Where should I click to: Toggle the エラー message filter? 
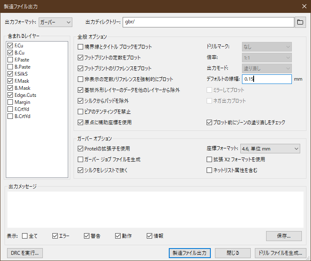click(x=55, y=236)
